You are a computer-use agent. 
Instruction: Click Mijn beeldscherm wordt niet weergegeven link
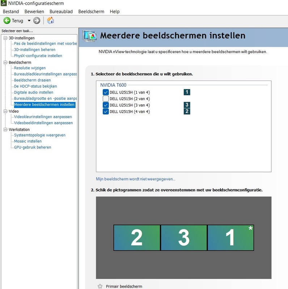[136, 179]
